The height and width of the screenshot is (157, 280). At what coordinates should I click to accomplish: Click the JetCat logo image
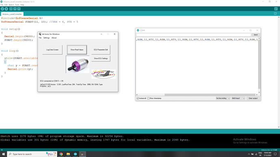[x=103, y=74]
